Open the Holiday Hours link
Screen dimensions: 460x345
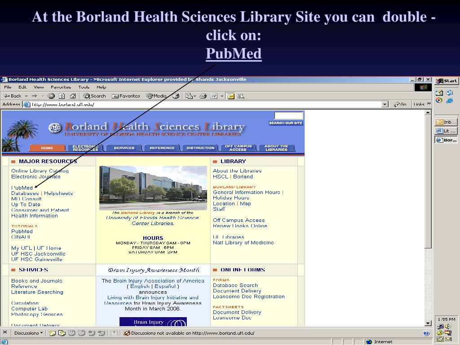click(x=231, y=198)
